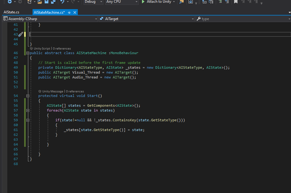
Task: Click the Previous Bookmark icon
Action: click(243, 2)
